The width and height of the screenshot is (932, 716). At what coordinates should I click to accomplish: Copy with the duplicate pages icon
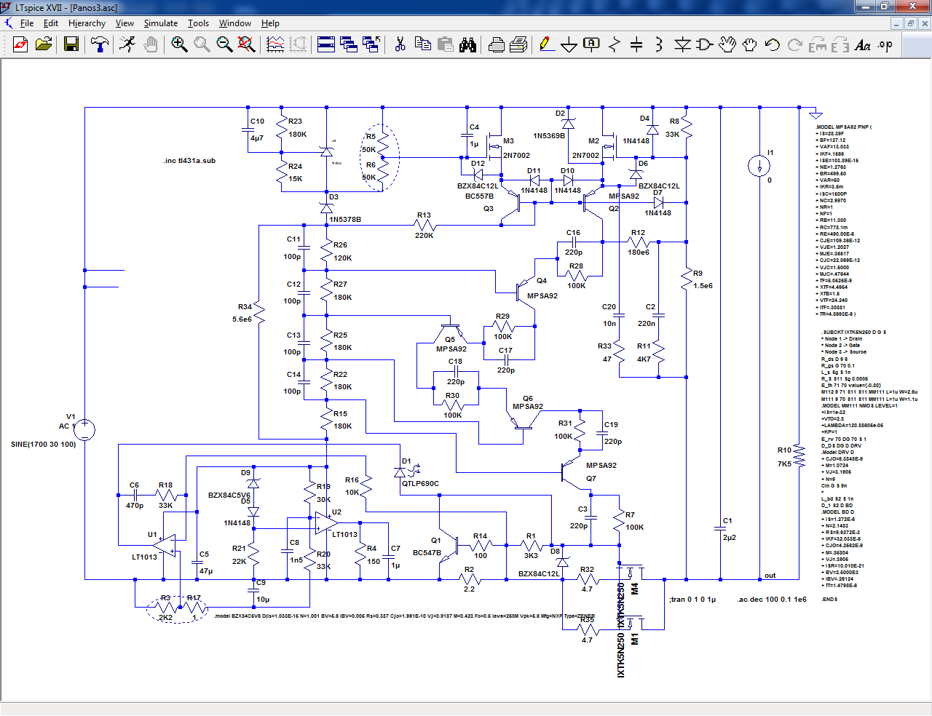coord(423,45)
